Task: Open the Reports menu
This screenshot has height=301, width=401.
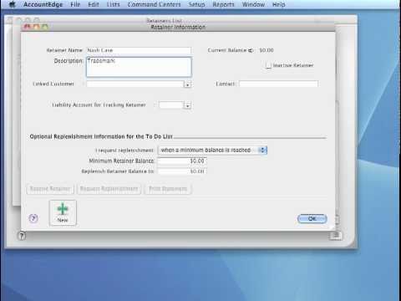Action: (x=223, y=4)
